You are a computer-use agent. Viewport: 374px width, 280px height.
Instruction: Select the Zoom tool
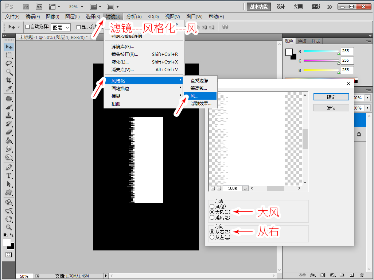[9, 227]
